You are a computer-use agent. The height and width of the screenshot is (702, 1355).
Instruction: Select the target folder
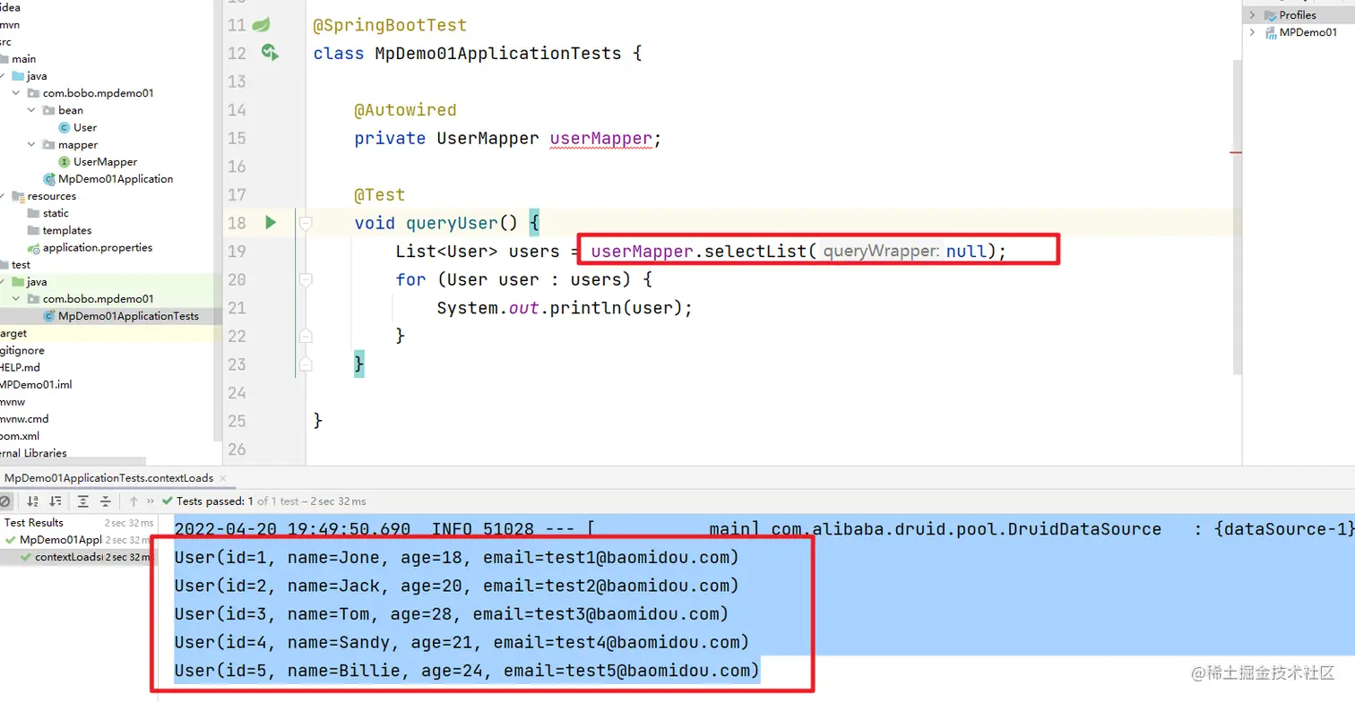(13, 333)
